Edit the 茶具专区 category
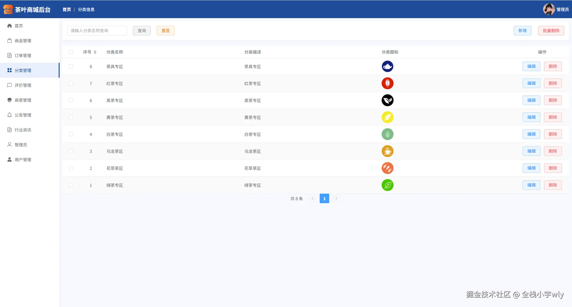572x307 pixels. [531, 66]
